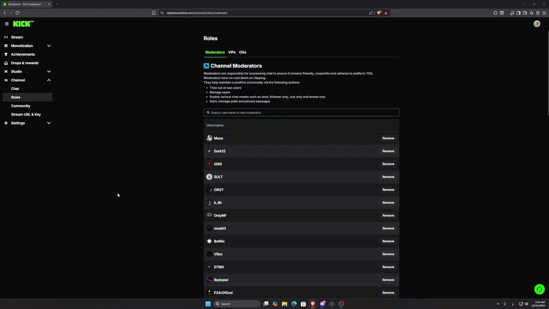Remove moderator F34rOfGod
549x309 pixels.
click(388, 293)
